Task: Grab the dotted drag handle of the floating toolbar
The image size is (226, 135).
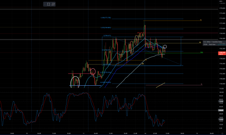Action: click(x=45, y=4)
